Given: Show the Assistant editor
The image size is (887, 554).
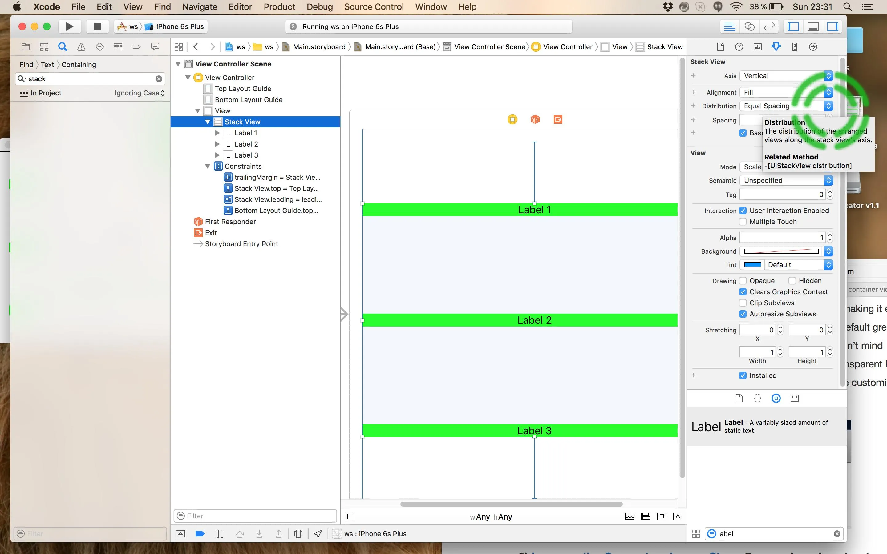Looking at the screenshot, I should click(749, 26).
